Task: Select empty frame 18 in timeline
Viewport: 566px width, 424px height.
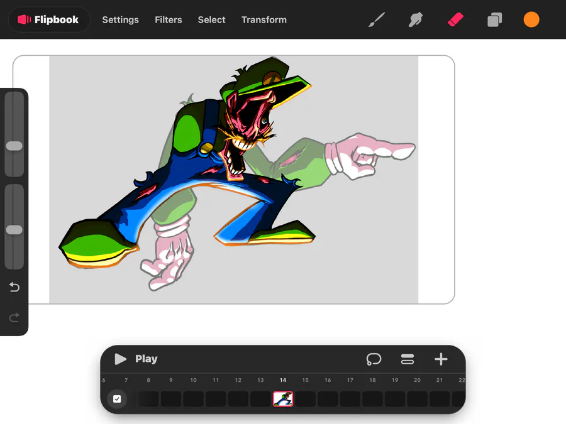Action: (x=372, y=399)
